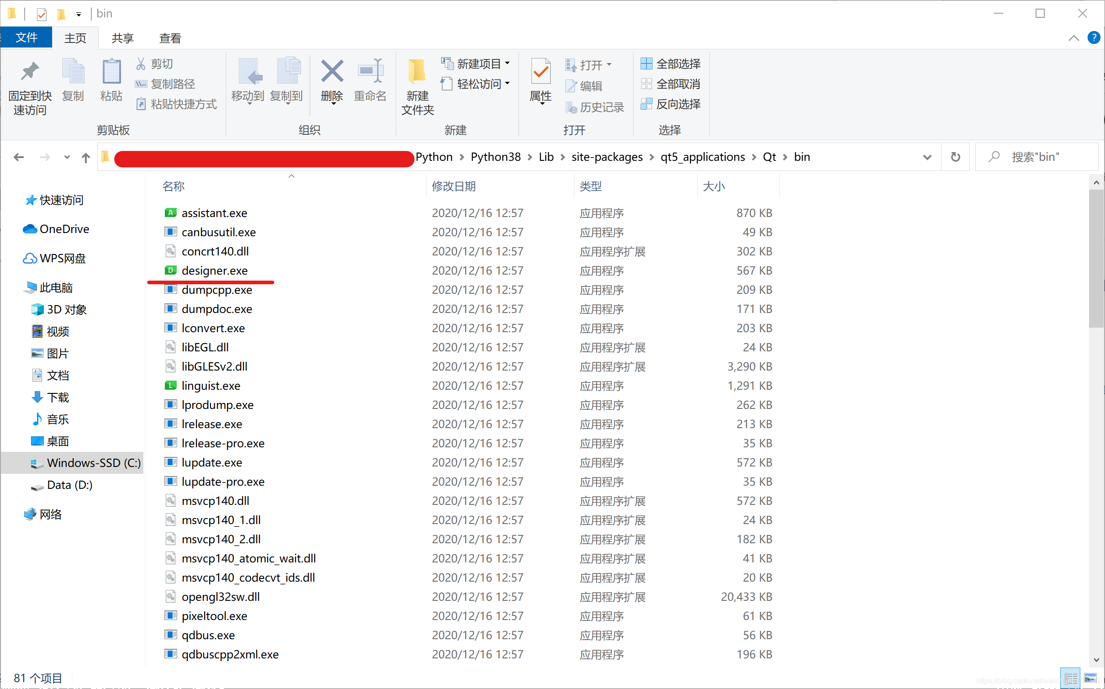Click inside the search bin field

(x=1037, y=157)
